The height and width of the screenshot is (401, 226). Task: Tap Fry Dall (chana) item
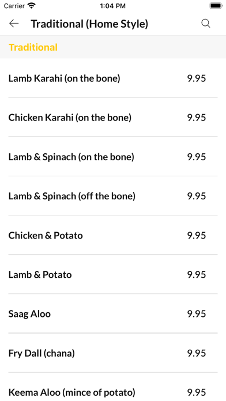click(113, 353)
